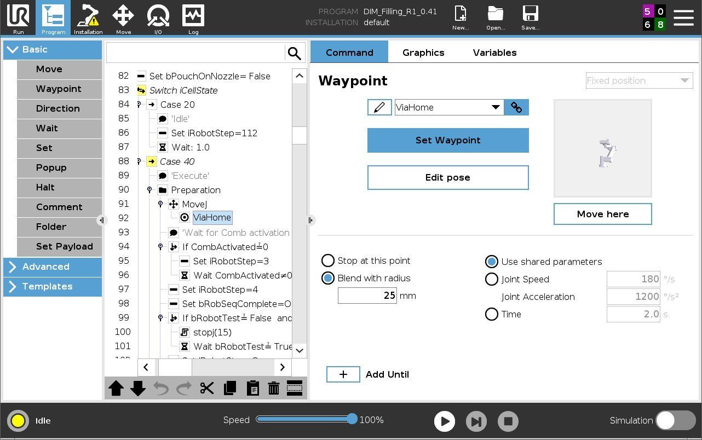Select Joint Speed option
702x440 pixels.
click(x=492, y=279)
